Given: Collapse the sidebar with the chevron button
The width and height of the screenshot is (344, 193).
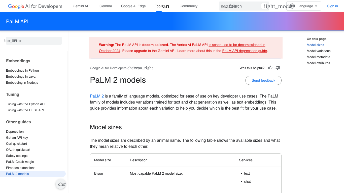Looking at the screenshot, I should pos(61,184).
